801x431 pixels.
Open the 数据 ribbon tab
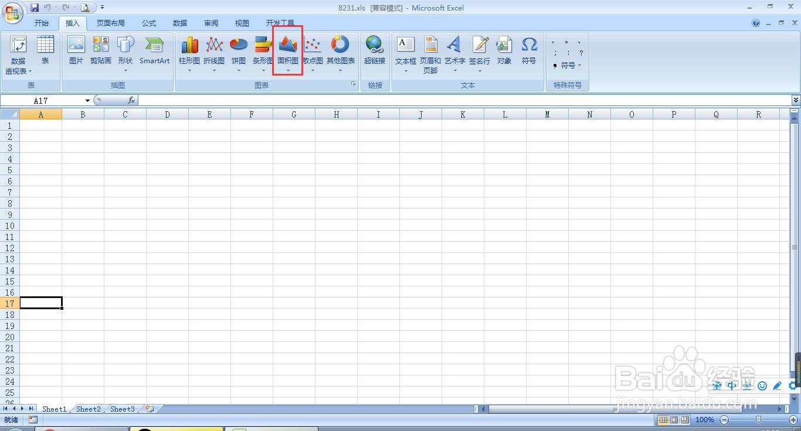[x=180, y=23]
